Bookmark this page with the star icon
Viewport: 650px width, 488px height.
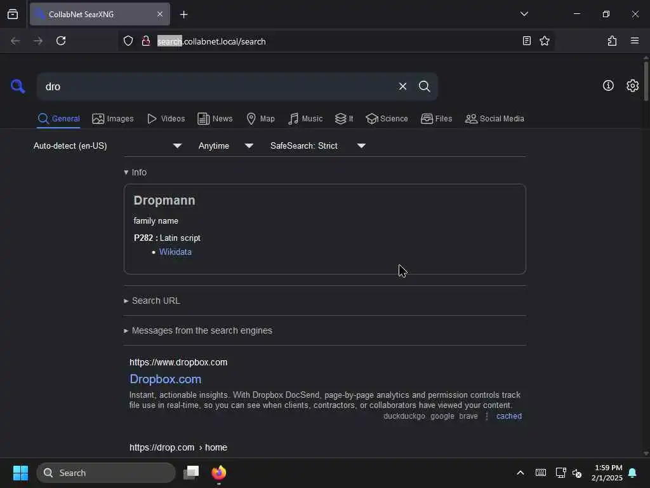pyautogui.click(x=544, y=41)
